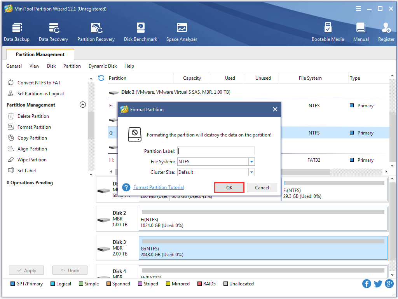Select the G:(NTFS) 2048.0 GB partition block
Screen dimensions: 398x299
point(263,248)
